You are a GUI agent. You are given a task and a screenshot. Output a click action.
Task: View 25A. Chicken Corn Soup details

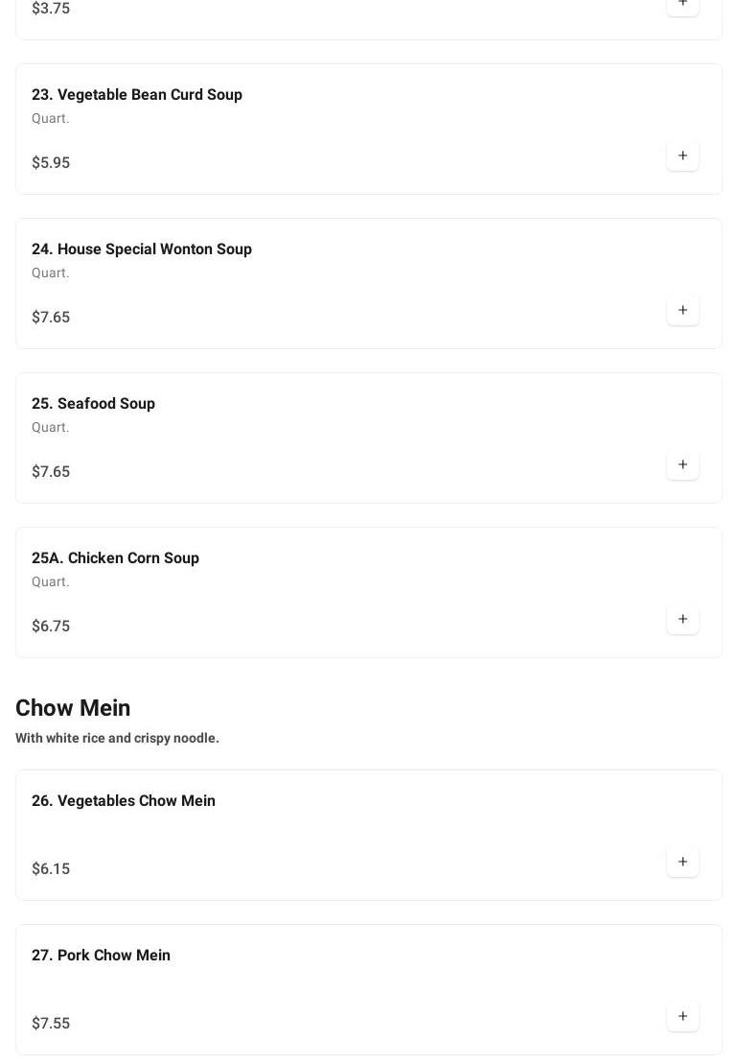click(115, 557)
